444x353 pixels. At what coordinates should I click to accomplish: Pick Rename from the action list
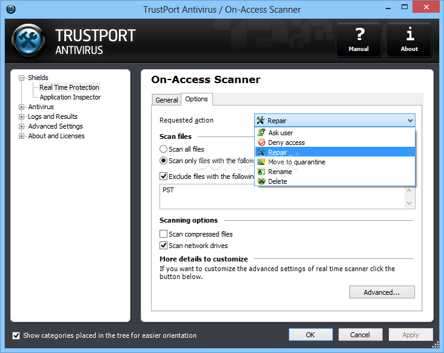tap(335, 172)
